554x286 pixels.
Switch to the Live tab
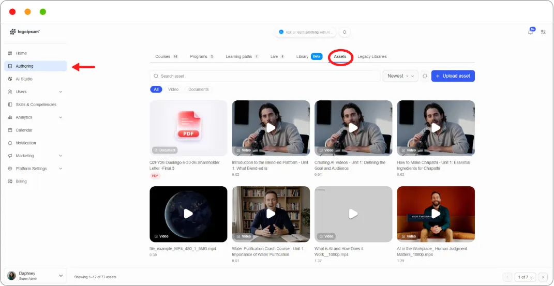tap(277, 56)
